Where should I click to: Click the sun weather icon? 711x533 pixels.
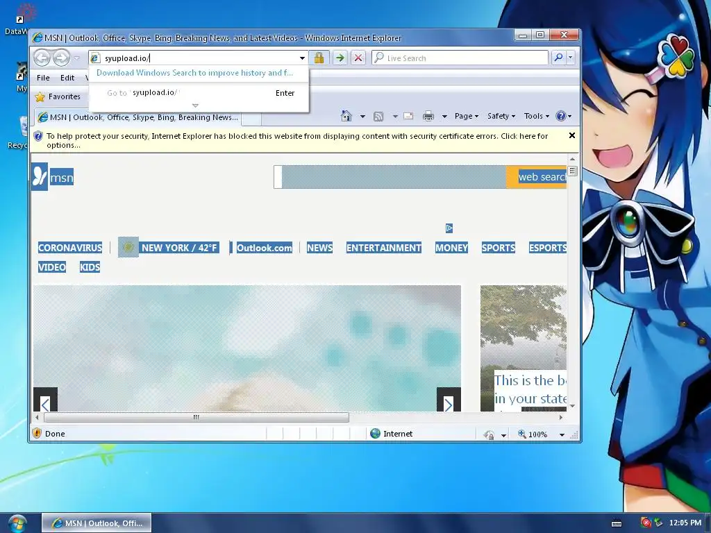(x=128, y=247)
